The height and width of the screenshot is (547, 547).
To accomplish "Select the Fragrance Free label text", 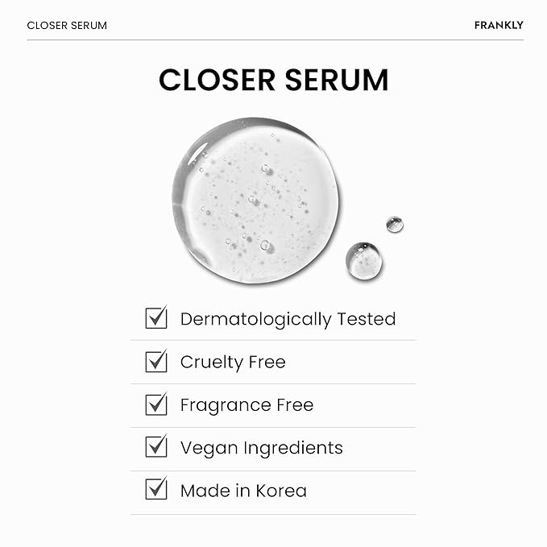I will pyautogui.click(x=247, y=405).
